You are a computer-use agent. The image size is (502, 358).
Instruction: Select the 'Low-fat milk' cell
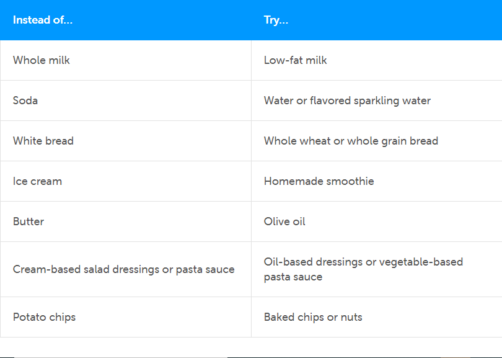click(296, 60)
